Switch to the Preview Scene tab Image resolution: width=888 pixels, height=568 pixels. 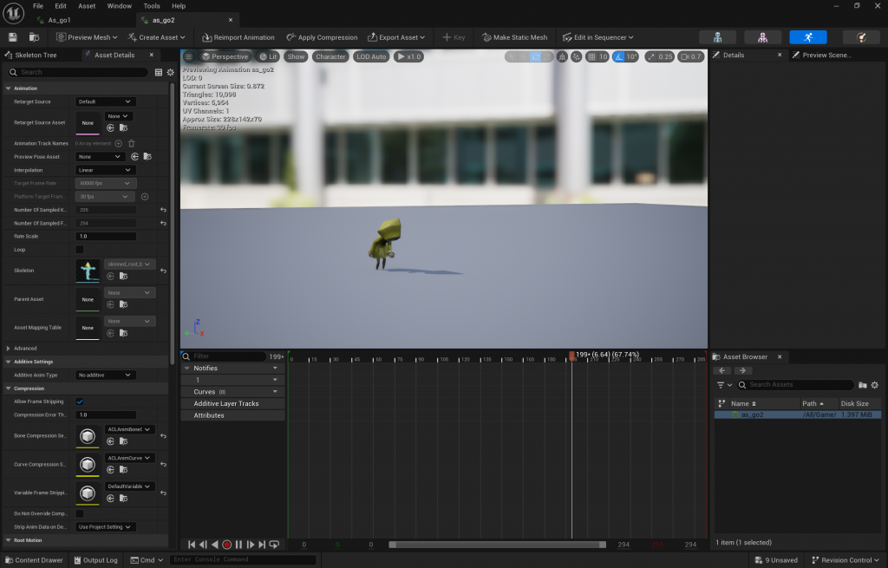[x=826, y=55]
